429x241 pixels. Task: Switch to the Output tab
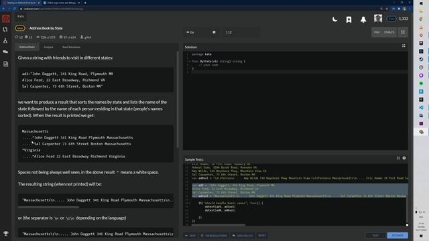[48, 47]
